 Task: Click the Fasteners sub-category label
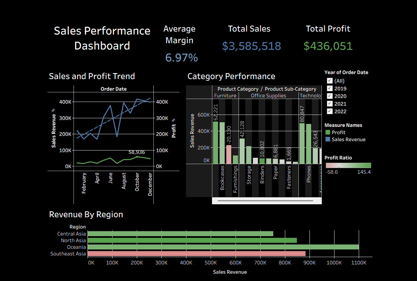pyautogui.click(x=289, y=177)
